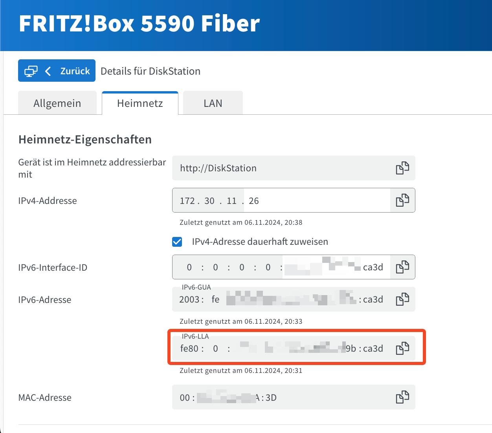The width and height of the screenshot is (492, 433).
Task: Enable IPv4-Adresse dauerhaft zuweisen
Action: point(177,242)
